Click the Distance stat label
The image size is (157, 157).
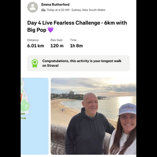(x=33, y=40)
